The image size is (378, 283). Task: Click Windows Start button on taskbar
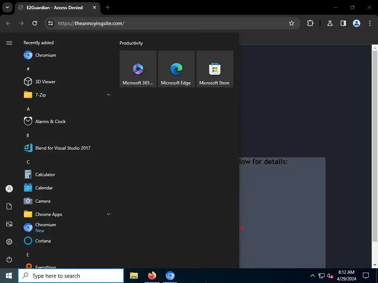pyautogui.click(x=9, y=276)
